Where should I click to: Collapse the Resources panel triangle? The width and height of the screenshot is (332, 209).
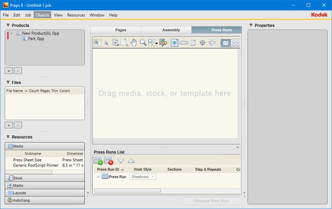[x=8, y=137]
